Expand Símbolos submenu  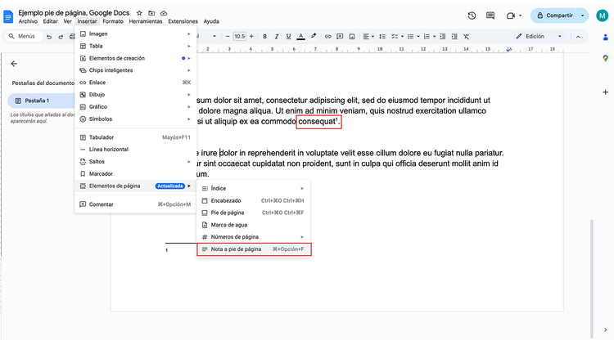pos(135,119)
